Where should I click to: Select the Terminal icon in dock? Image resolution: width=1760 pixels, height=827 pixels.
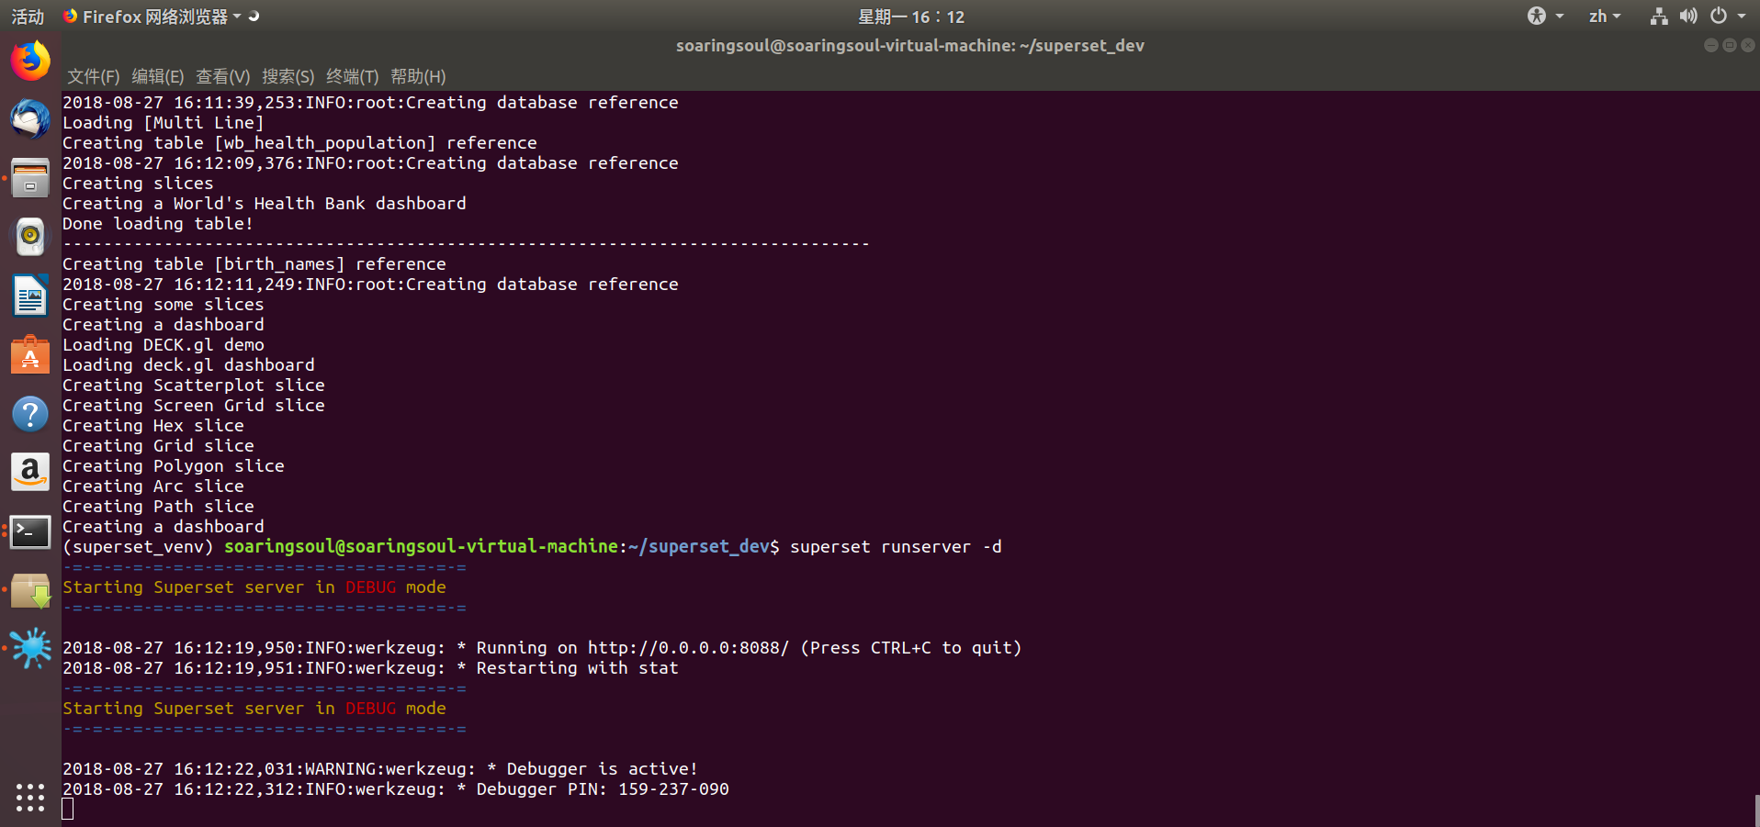30,531
